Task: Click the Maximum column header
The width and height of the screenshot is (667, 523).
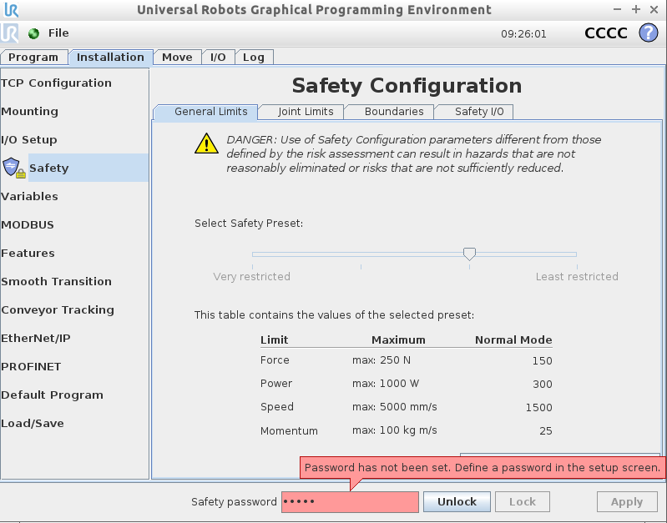Action: pos(398,340)
